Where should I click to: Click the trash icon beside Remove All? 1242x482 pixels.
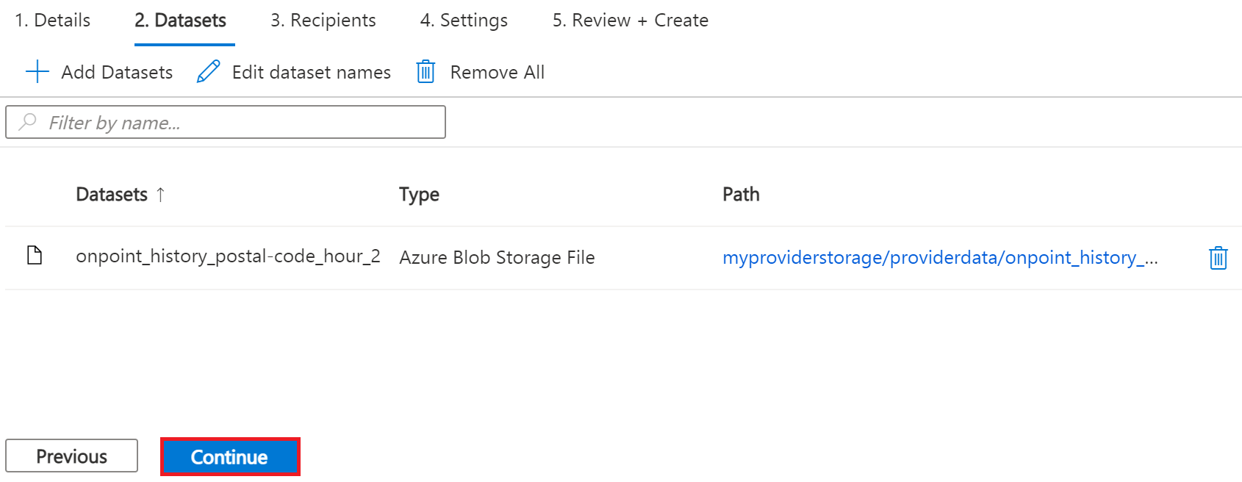(x=426, y=72)
